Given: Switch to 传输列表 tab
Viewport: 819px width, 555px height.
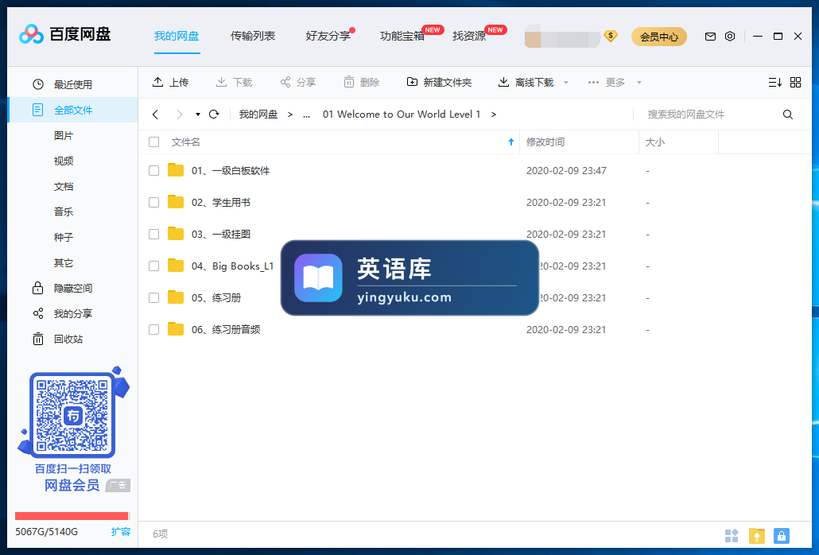Looking at the screenshot, I should [x=253, y=36].
